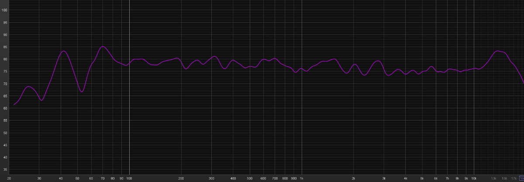Image resolution: width=524 pixels, height=182 pixels.
Task: Click the 20 Hz label on the frequency axis
Action: (x=9, y=179)
